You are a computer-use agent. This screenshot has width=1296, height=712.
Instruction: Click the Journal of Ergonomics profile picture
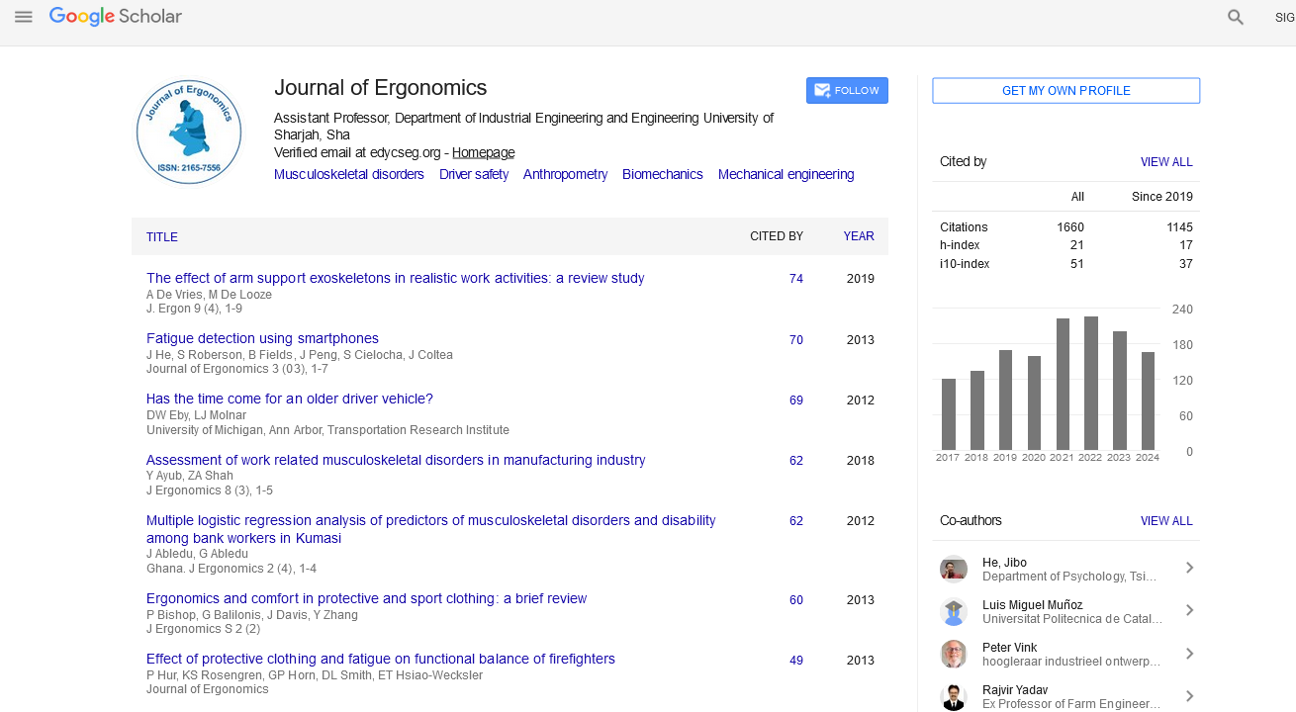click(x=188, y=132)
